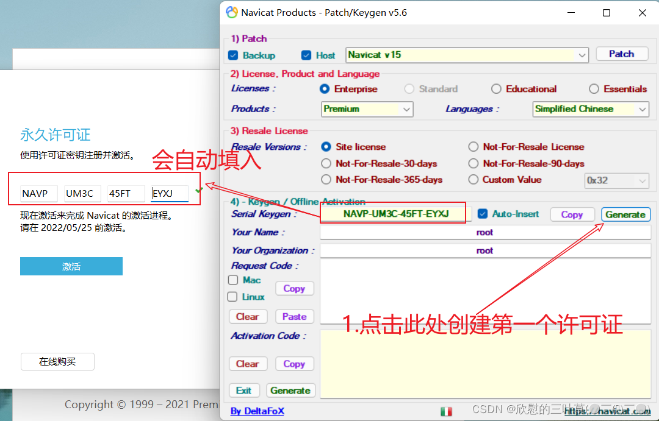
Task: Click the Patch button
Action: point(622,54)
